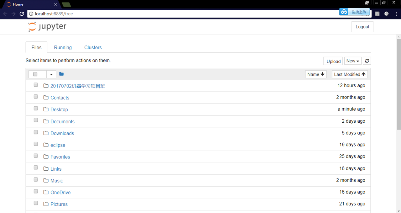Image resolution: width=401 pixels, height=213 pixels.
Task: Check the box for 20170702机器学习项目班
Action: point(36,85)
